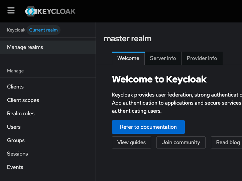The height and width of the screenshot is (181, 242).
Task: Click the Keycloak logo
Action: tap(50, 11)
